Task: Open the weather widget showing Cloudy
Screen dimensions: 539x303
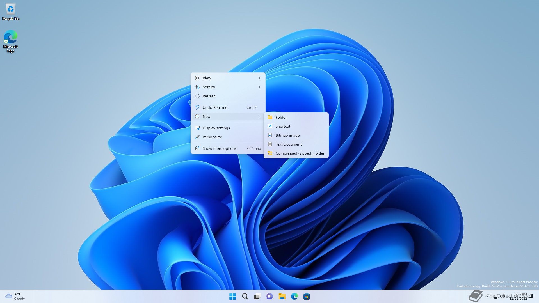Action: pos(15,296)
